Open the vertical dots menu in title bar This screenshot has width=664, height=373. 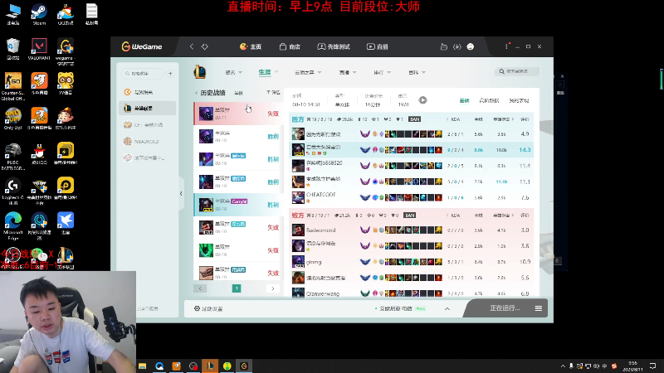click(506, 46)
